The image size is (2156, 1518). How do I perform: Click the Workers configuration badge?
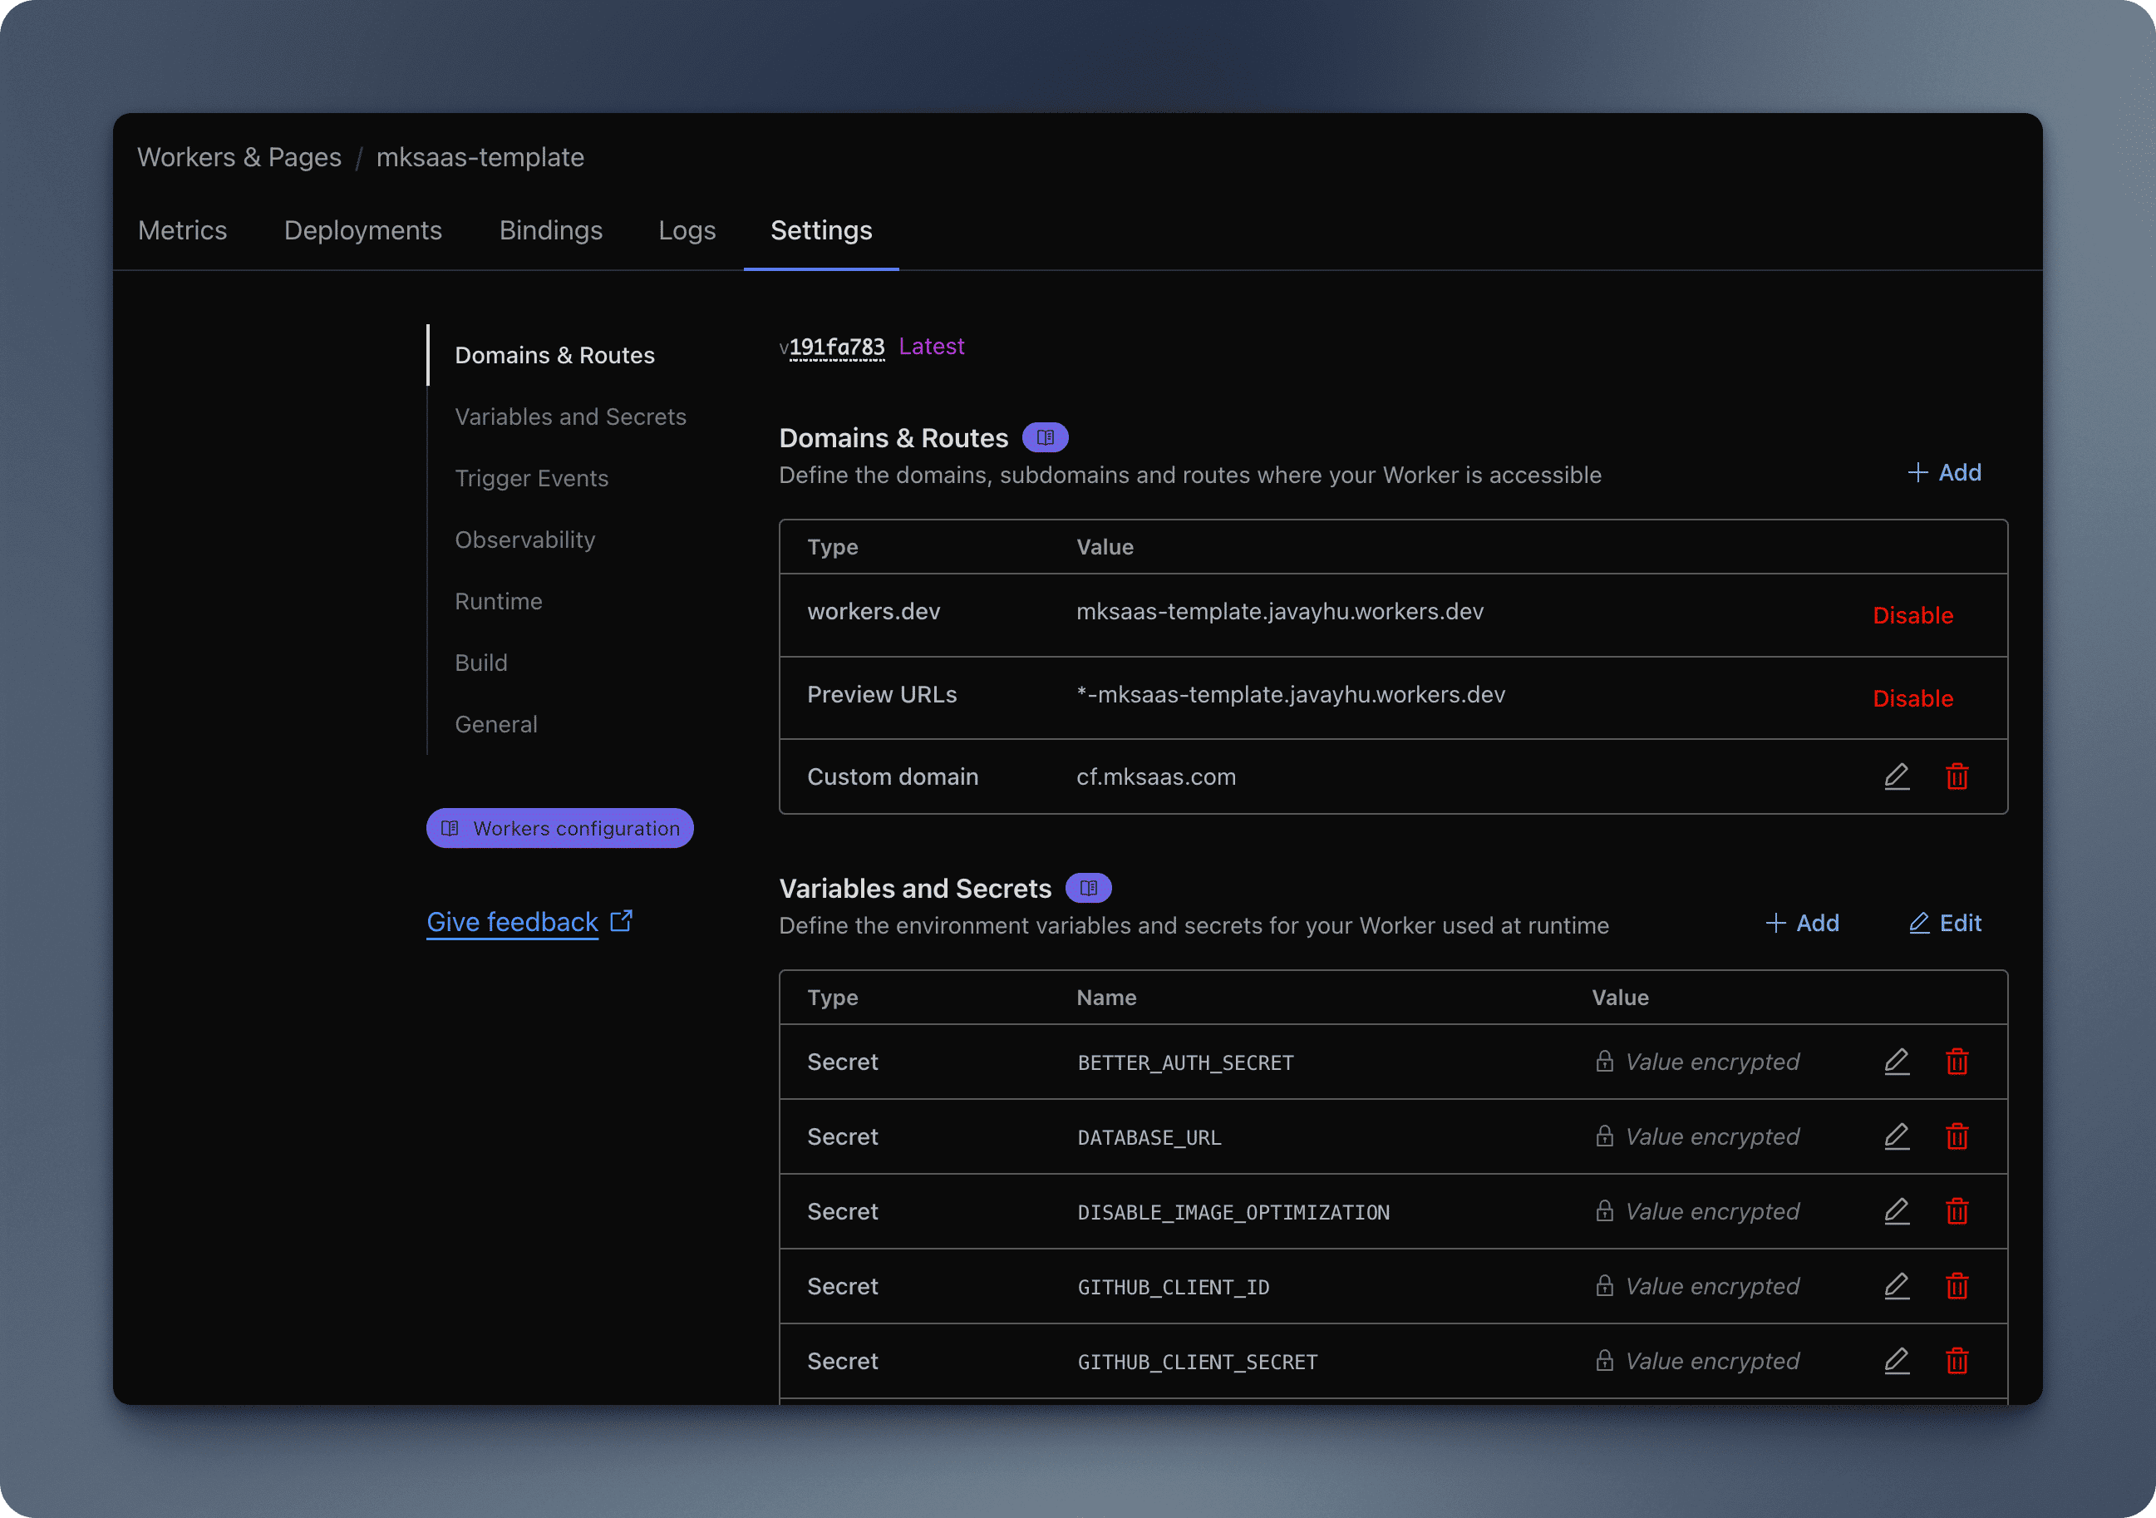559,829
